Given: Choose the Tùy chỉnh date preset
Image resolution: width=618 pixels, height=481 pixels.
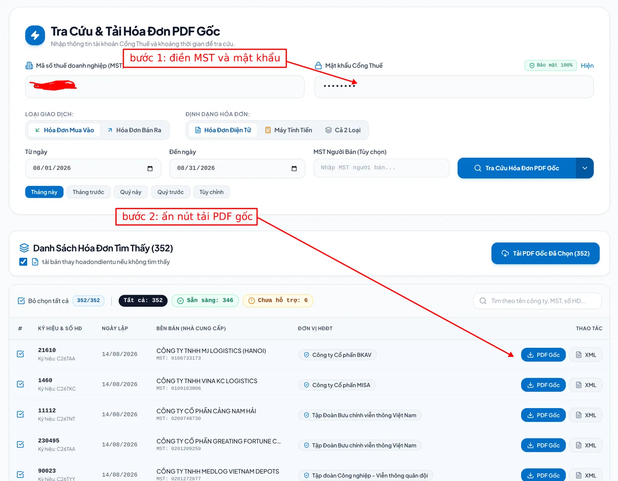Looking at the screenshot, I should (x=211, y=192).
